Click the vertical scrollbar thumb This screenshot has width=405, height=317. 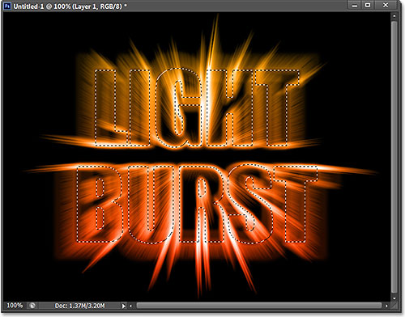coord(394,157)
